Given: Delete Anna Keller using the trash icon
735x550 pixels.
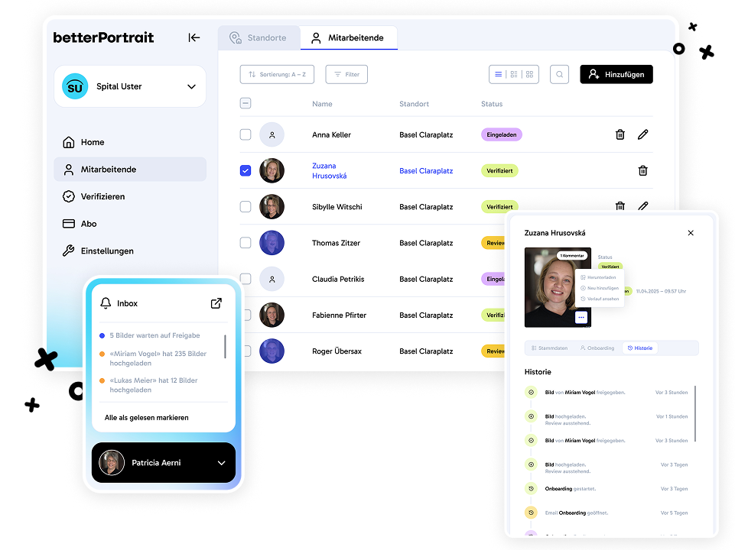Looking at the screenshot, I should pos(620,134).
